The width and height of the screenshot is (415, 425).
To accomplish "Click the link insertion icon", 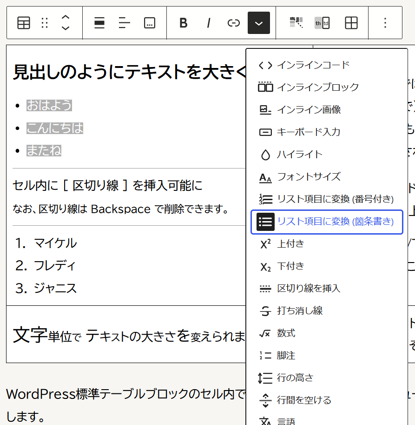I will 233,23.
